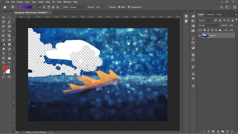Select the Smudge tool
The width and height of the screenshot is (238, 134).
(9, 45)
